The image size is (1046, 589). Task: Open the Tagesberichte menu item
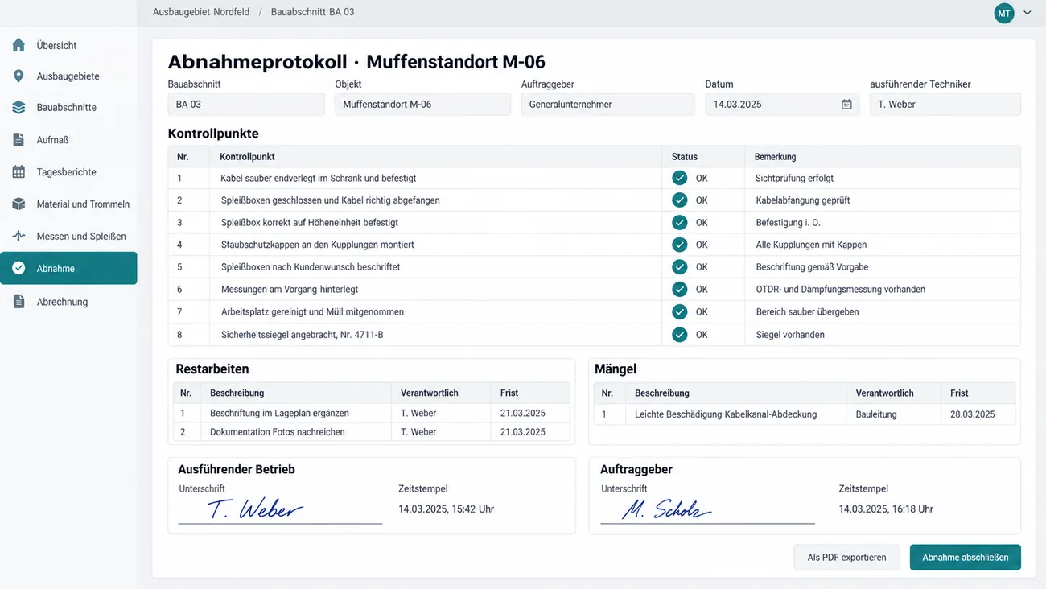click(x=68, y=171)
